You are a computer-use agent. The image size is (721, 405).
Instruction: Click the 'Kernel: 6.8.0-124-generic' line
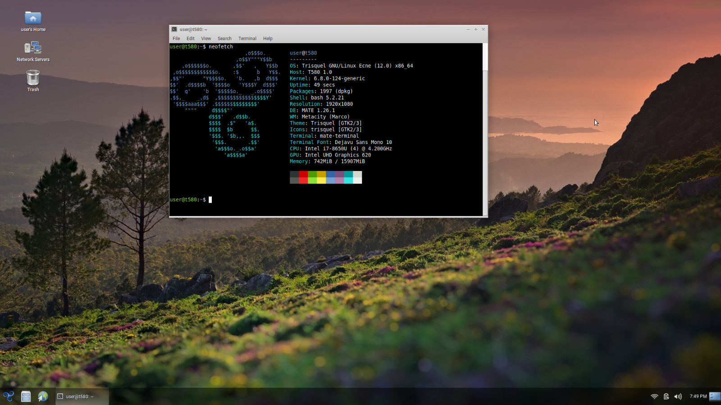(x=327, y=78)
